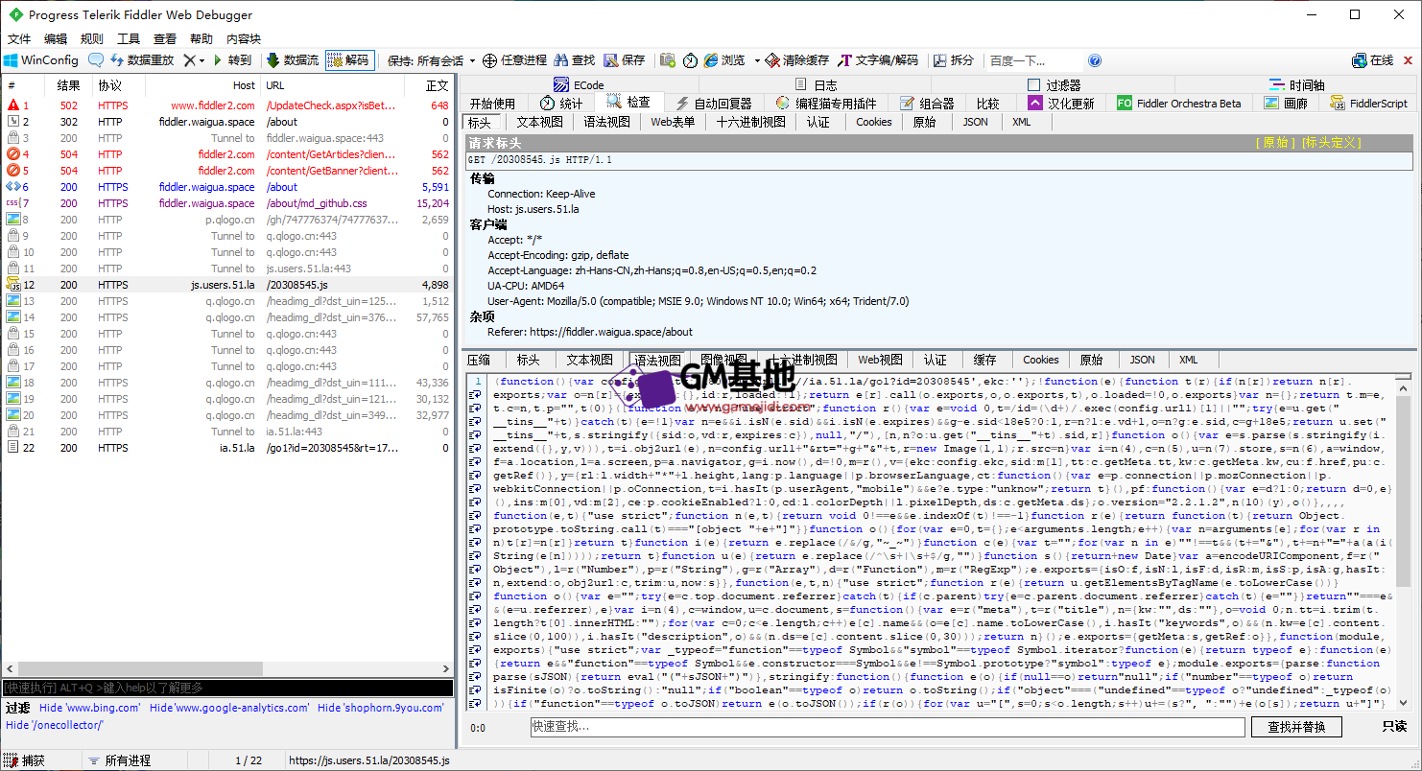
Task: Open the File (文件) menu
Action: click(19, 38)
